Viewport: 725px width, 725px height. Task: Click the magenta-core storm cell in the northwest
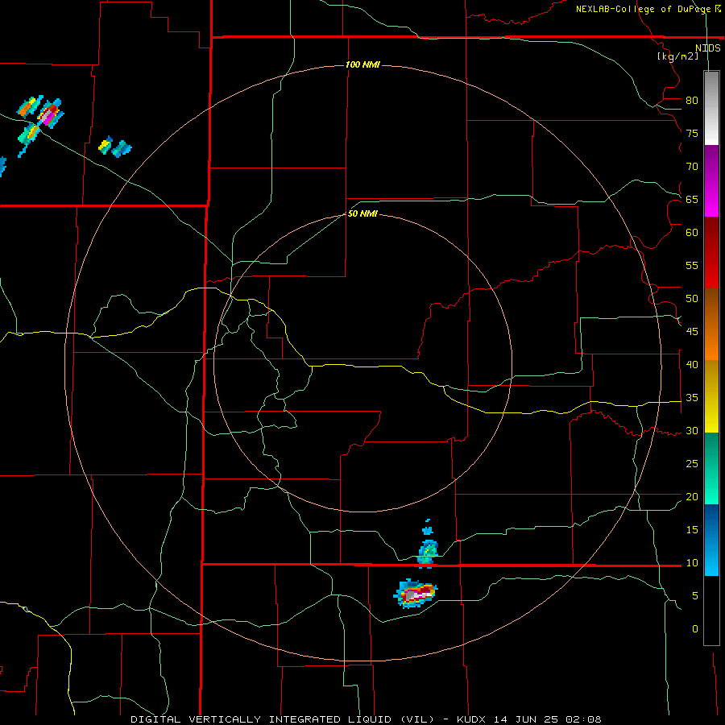(x=50, y=114)
